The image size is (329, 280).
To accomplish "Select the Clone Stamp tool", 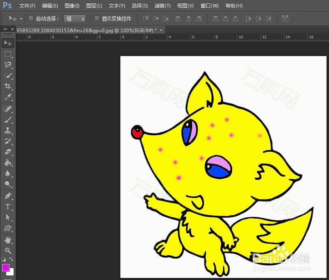I will pyautogui.click(x=8, y=130).
